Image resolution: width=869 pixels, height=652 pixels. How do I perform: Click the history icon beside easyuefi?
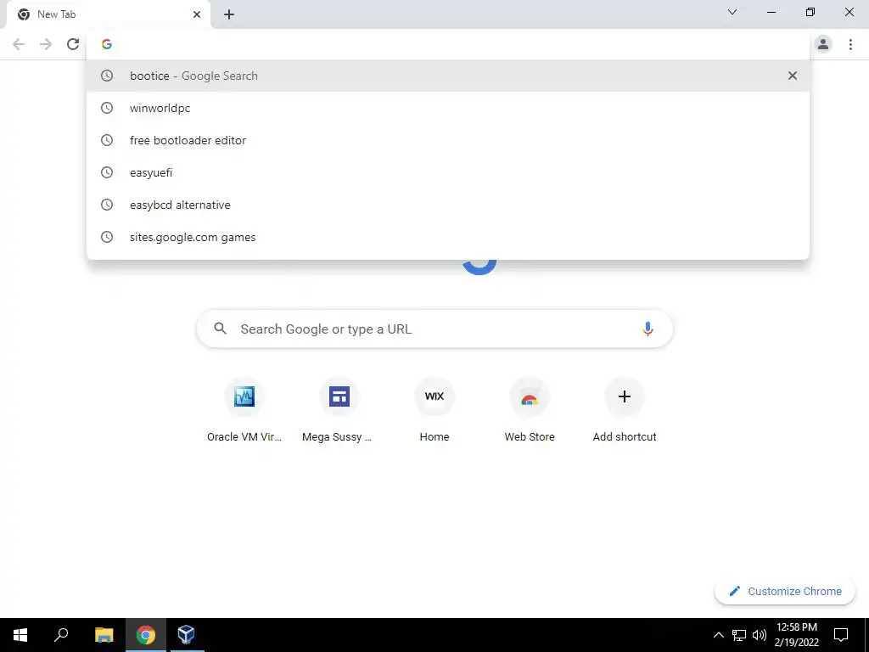pyautogui.click(x=107, y=172)
